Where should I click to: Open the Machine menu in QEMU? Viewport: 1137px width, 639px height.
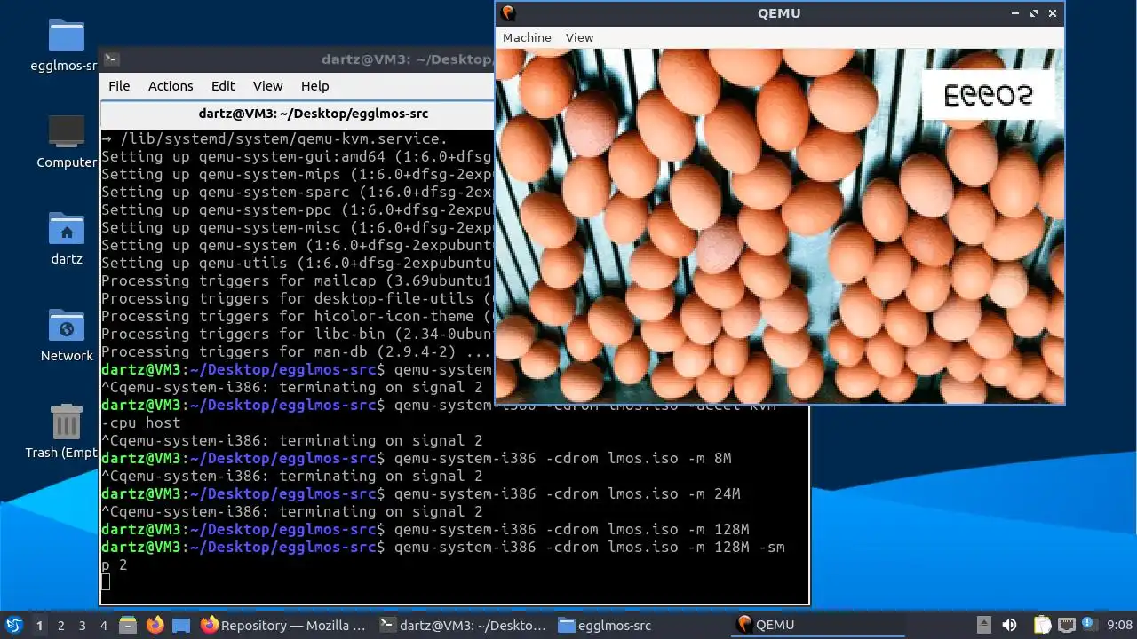[527, 37]
